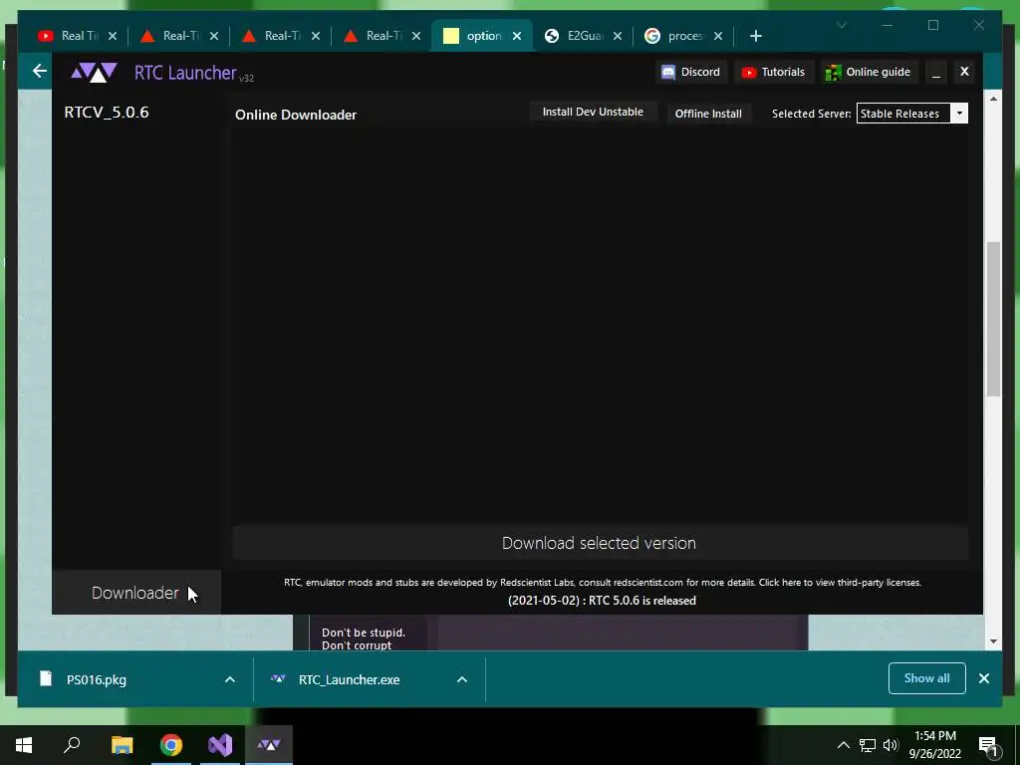Open the Tutorials YouTube button
This screenshot has height=765, width=1020.
coord(773,72)
